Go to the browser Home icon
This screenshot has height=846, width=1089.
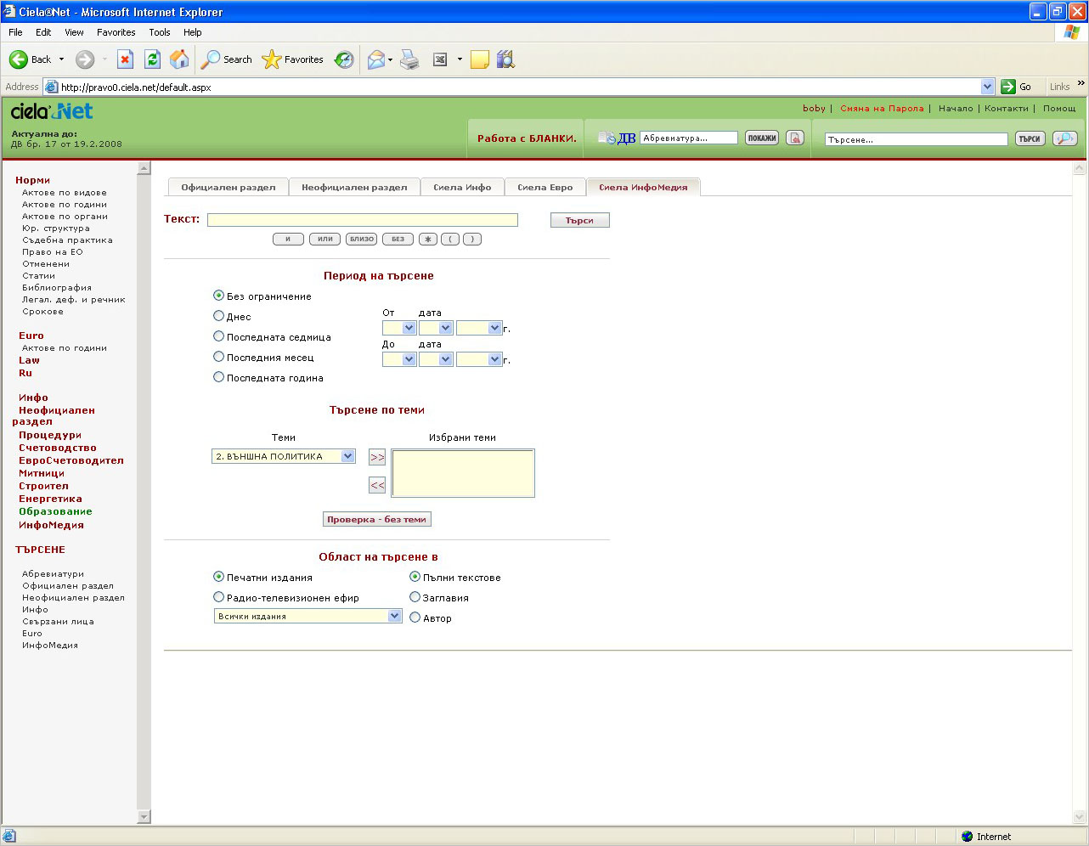[x=179, y=59]
